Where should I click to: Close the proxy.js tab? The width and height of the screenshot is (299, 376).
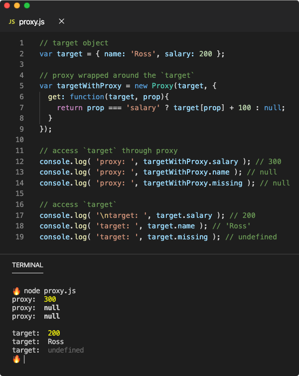point(62,21)
